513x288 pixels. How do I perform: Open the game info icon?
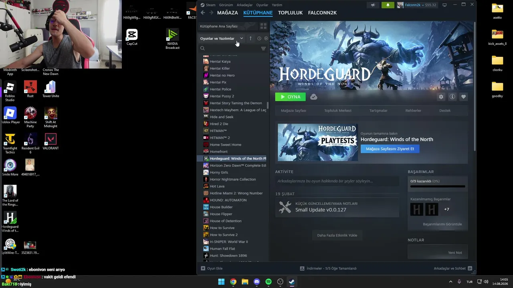(452, 97)
